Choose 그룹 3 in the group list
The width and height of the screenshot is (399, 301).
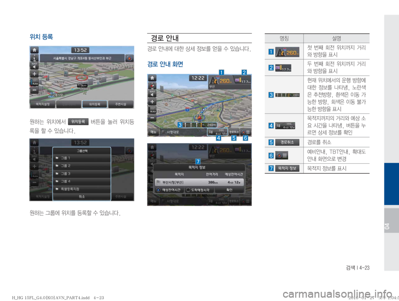(81, 173)
